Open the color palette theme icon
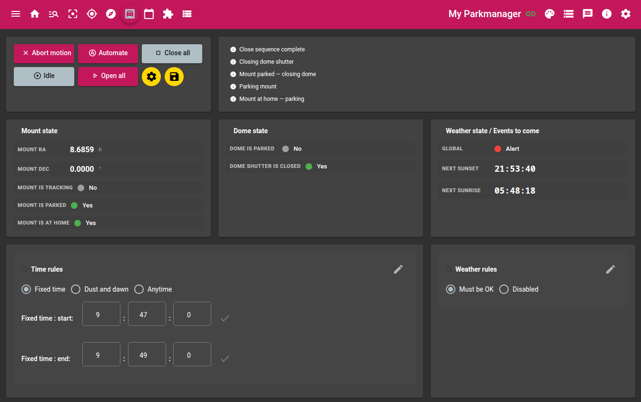641x402 pixels. (x=550, y=14)
